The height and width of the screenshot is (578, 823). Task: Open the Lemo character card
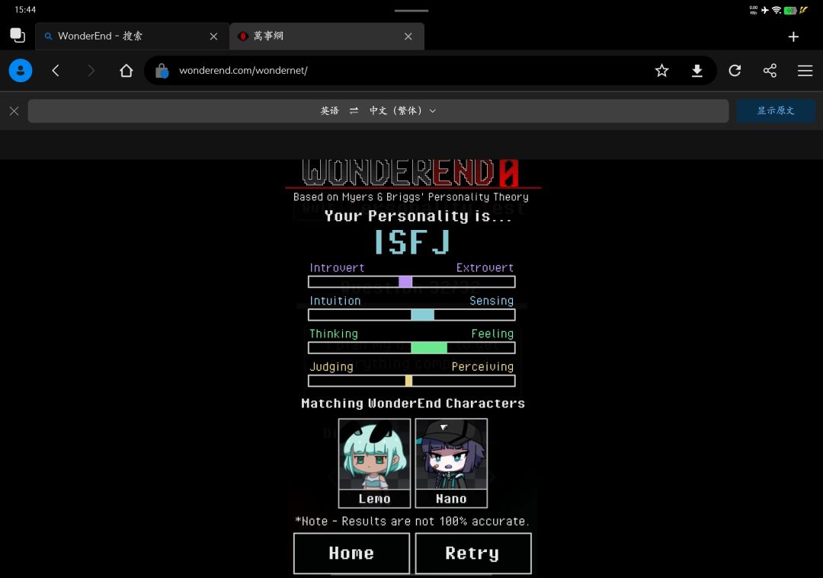coord(374,463)
